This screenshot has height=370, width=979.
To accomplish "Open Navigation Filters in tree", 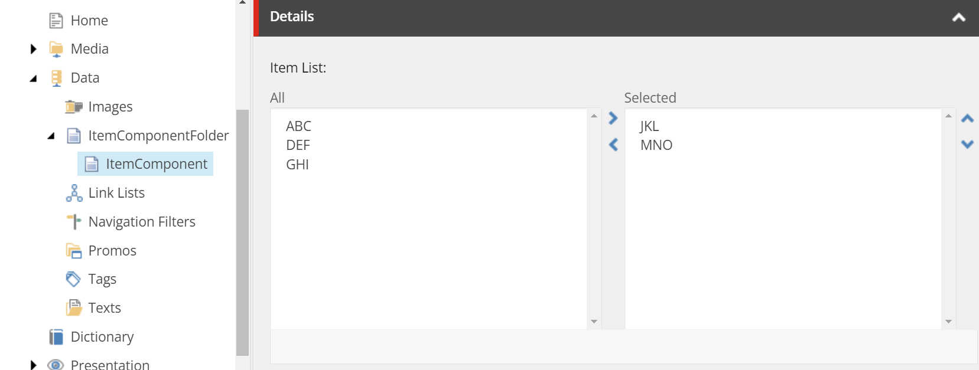I will point(142,222).
